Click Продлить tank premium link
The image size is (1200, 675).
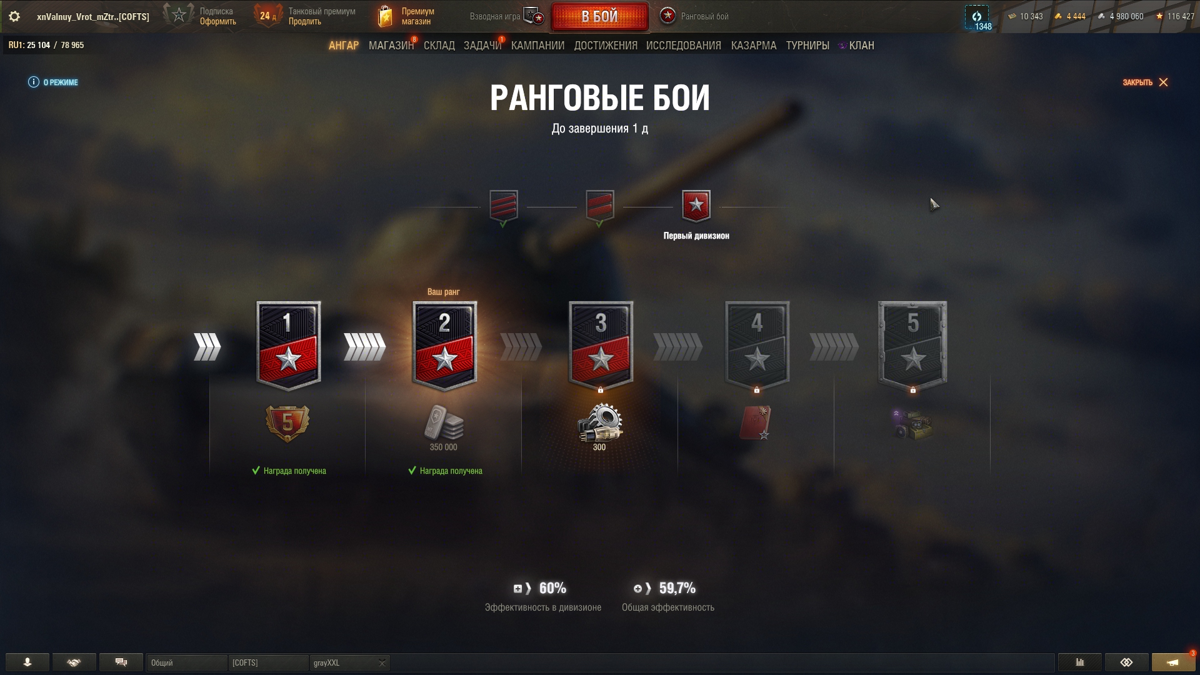pyautogui.click(x=305, y=21)
